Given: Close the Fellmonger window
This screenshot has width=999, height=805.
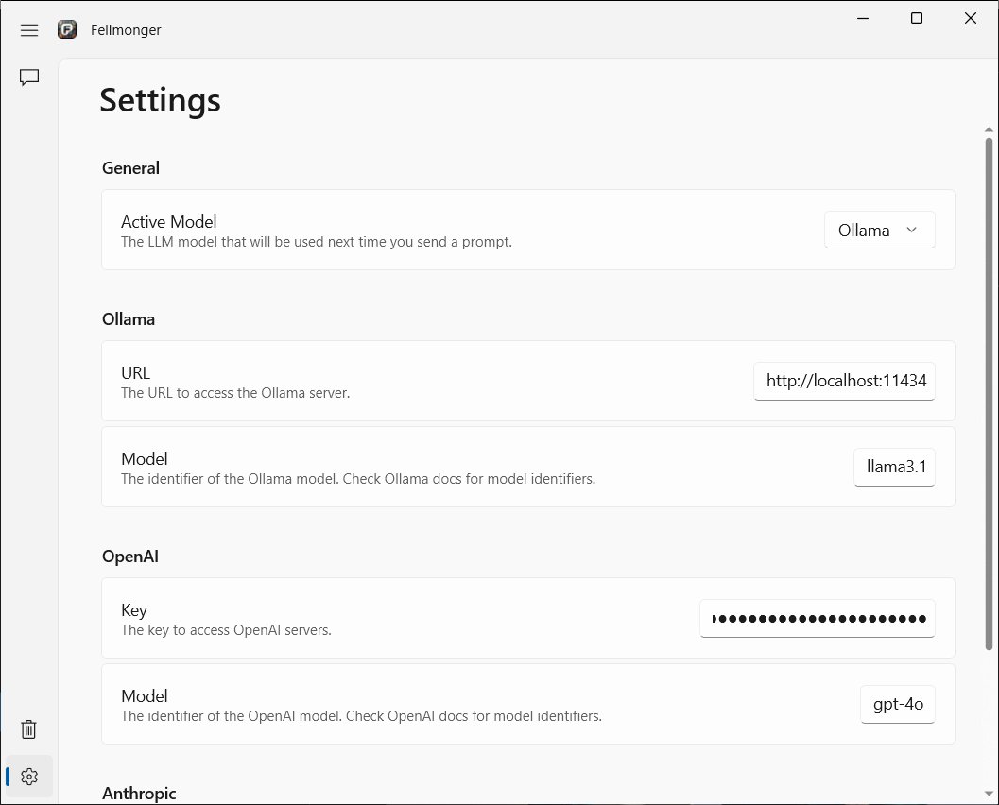Looking at the screenshot, I should (971, 19).
